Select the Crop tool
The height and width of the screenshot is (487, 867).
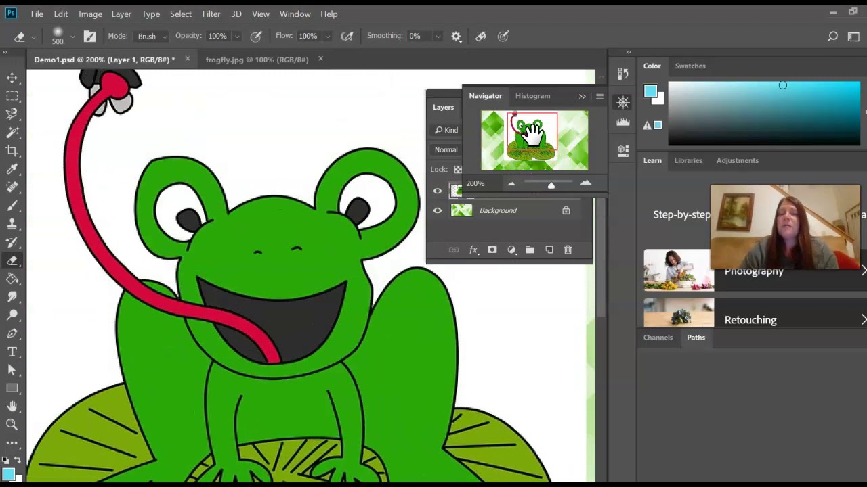coord(12,151)
